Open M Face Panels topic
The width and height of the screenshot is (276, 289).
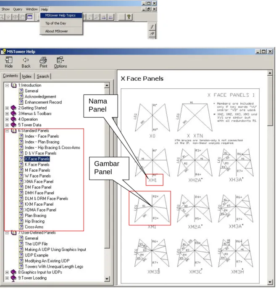point(37,170)
